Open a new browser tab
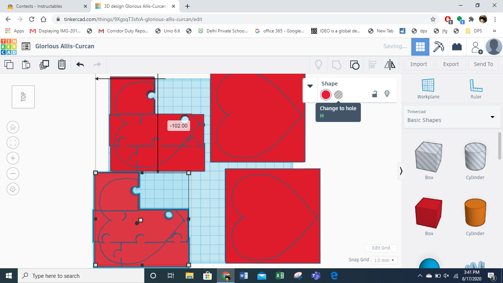Screen dimensions: 503x283 point(187,6)
